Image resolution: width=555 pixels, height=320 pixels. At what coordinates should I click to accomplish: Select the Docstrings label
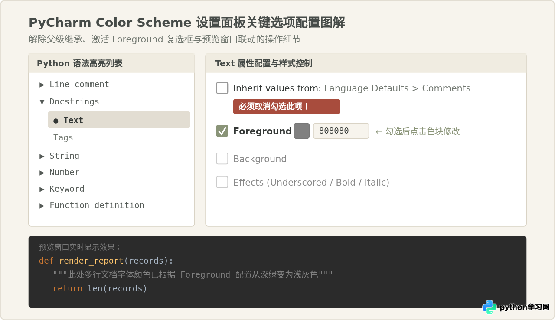point(74,102)
